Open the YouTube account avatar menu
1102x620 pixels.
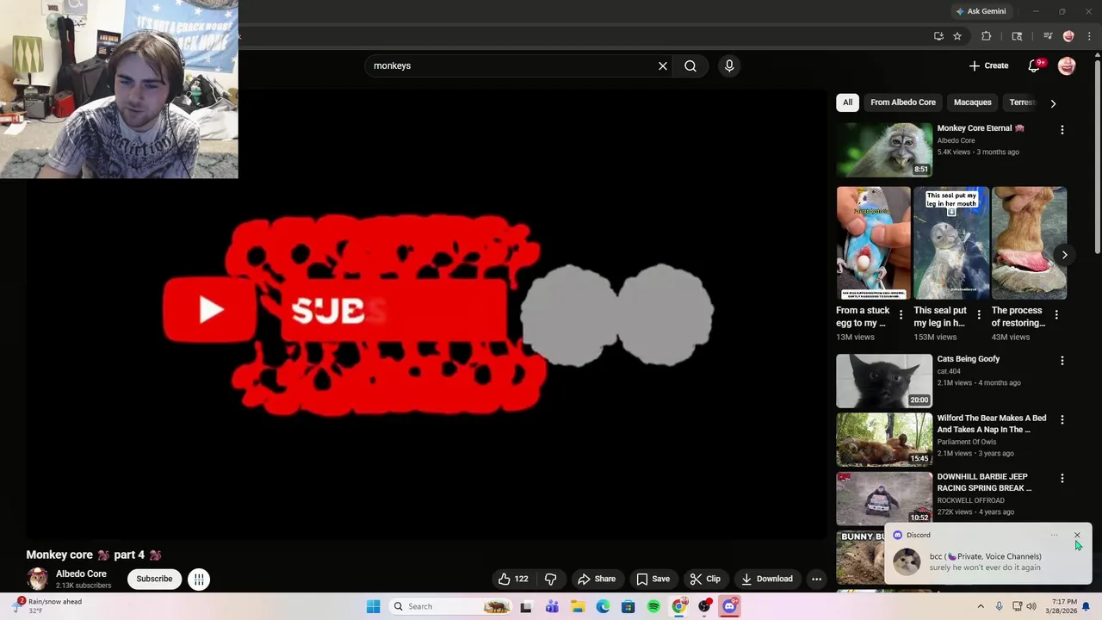click(1067, 65)
